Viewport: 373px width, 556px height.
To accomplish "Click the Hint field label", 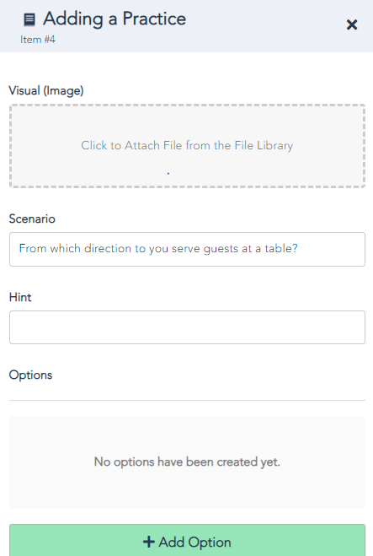I will [x=20, y=297].
